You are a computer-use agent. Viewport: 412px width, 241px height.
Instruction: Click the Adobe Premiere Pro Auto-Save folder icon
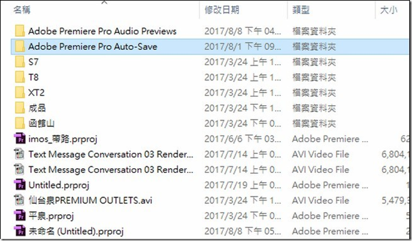click(20, 46)
